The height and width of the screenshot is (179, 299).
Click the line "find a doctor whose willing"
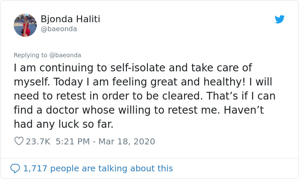click(139, 110)
